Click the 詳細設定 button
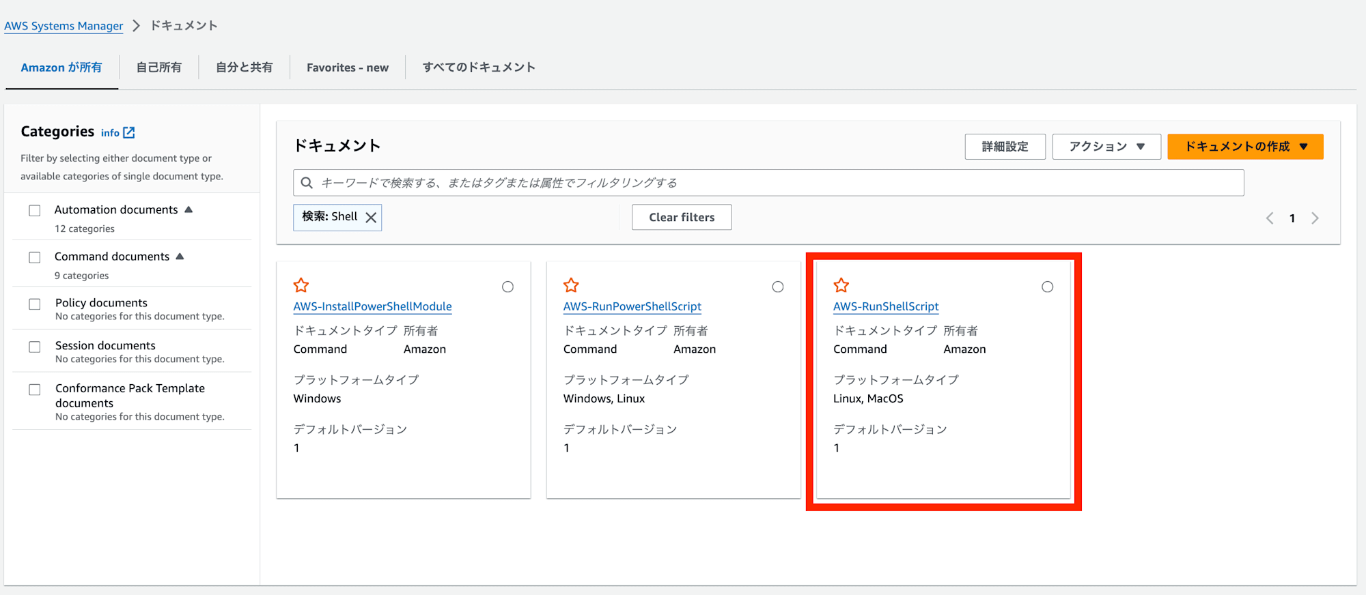This screenshot has width=1366, height=595. pos(1005,147)
